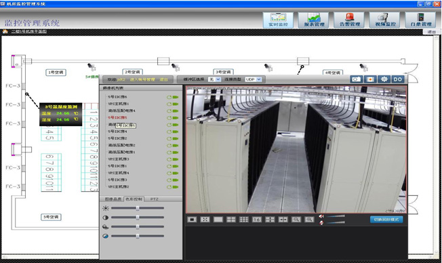Select single-view layout icon
Image resolution: width=442 pixels, height=263 pixels.
(x=218, y=220)
